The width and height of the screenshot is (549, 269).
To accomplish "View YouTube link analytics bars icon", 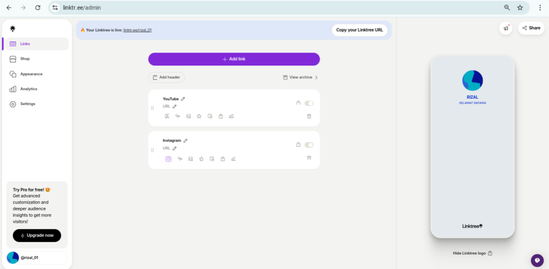I will [x=231, y=116].
